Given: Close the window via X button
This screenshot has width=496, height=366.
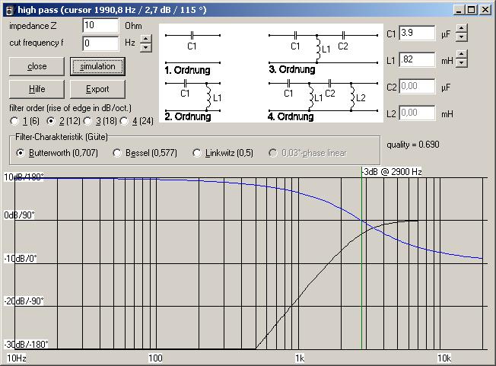Looking at the screenshot, I should click(485, 10).
